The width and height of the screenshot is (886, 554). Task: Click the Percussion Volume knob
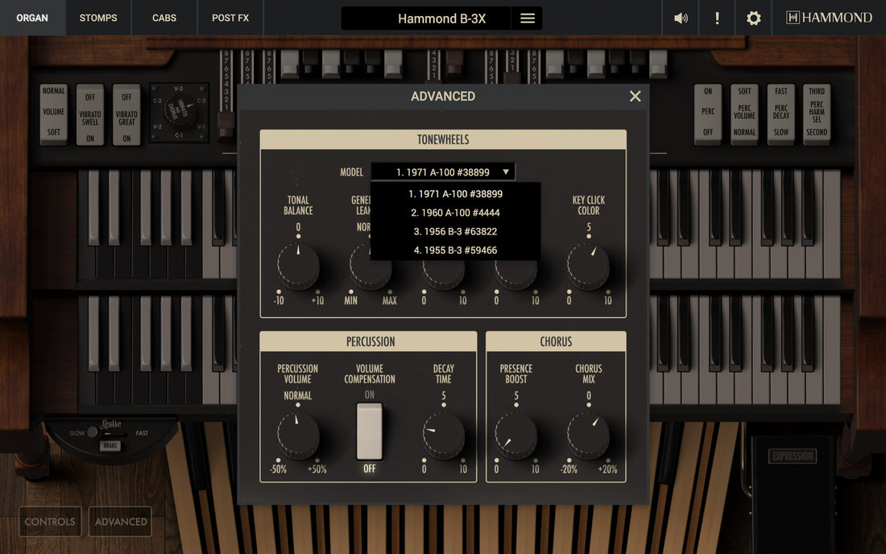pyautogui.click(x=298, y=435)
